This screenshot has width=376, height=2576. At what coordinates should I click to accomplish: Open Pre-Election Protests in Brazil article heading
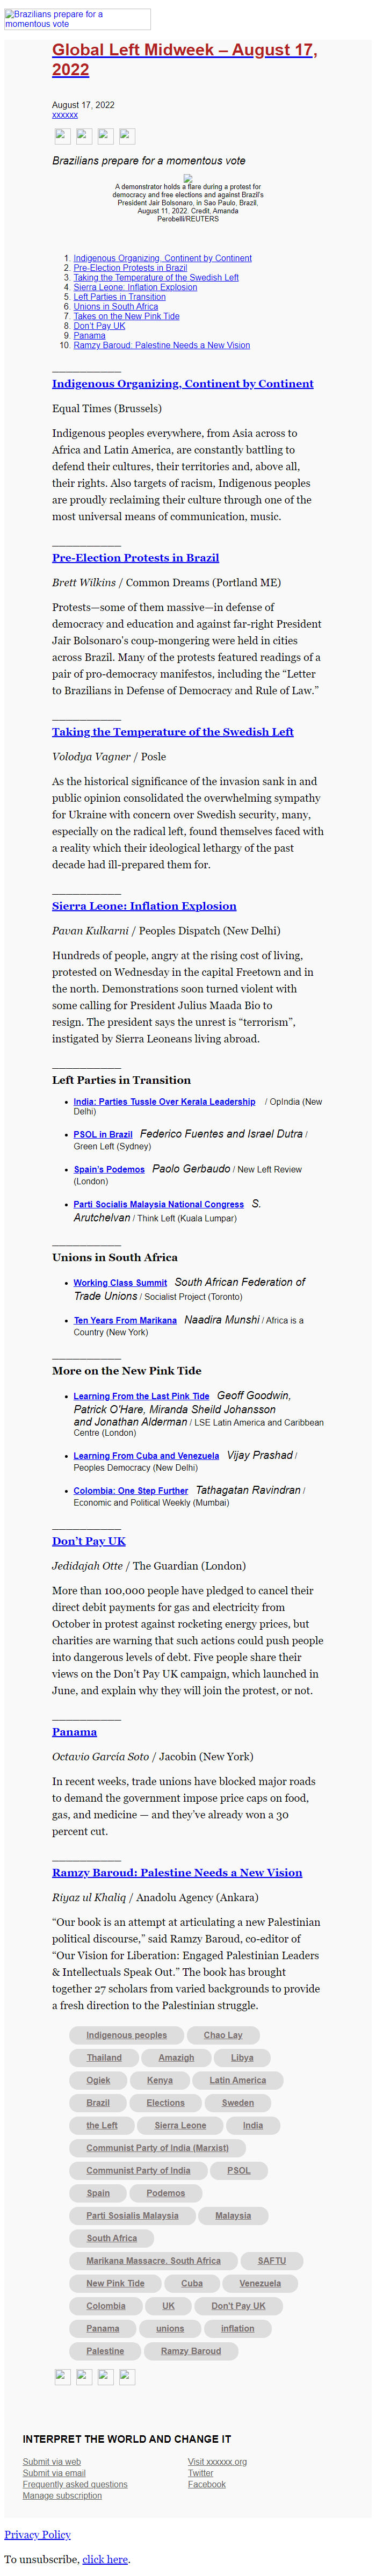(135, 558)
